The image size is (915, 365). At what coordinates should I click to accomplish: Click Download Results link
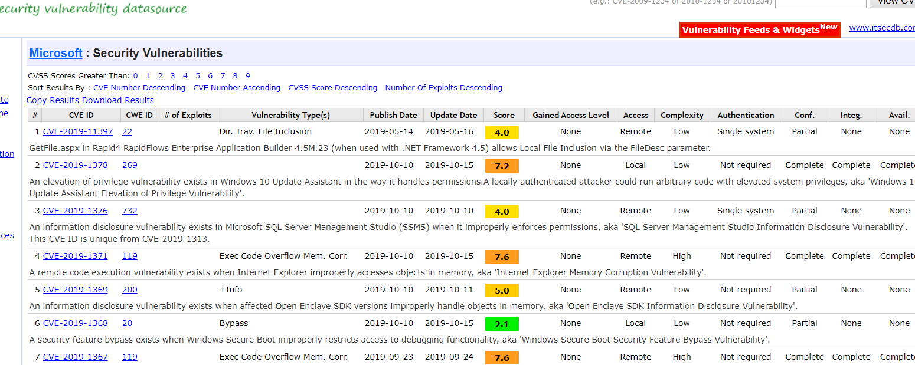coord(118,100)
